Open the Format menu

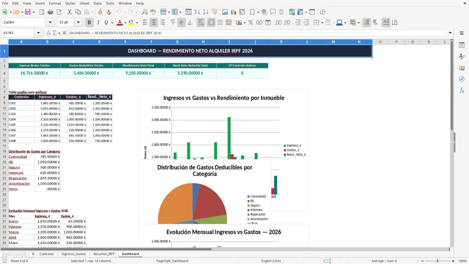[x=55, y=3]
